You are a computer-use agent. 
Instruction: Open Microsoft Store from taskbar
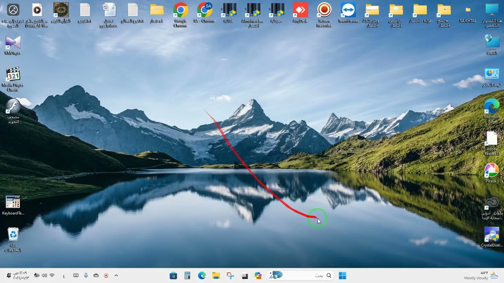[x=173, y=276]
